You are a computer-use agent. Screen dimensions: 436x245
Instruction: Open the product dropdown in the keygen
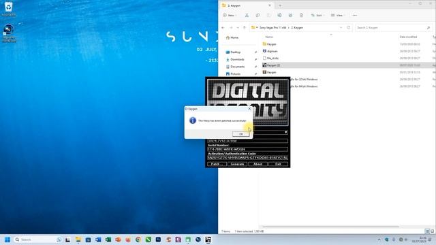pyautogui.click(x=286, y=133)
